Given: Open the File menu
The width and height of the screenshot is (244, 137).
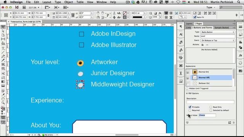Looking at the screenshot, I should pos(28,2).
